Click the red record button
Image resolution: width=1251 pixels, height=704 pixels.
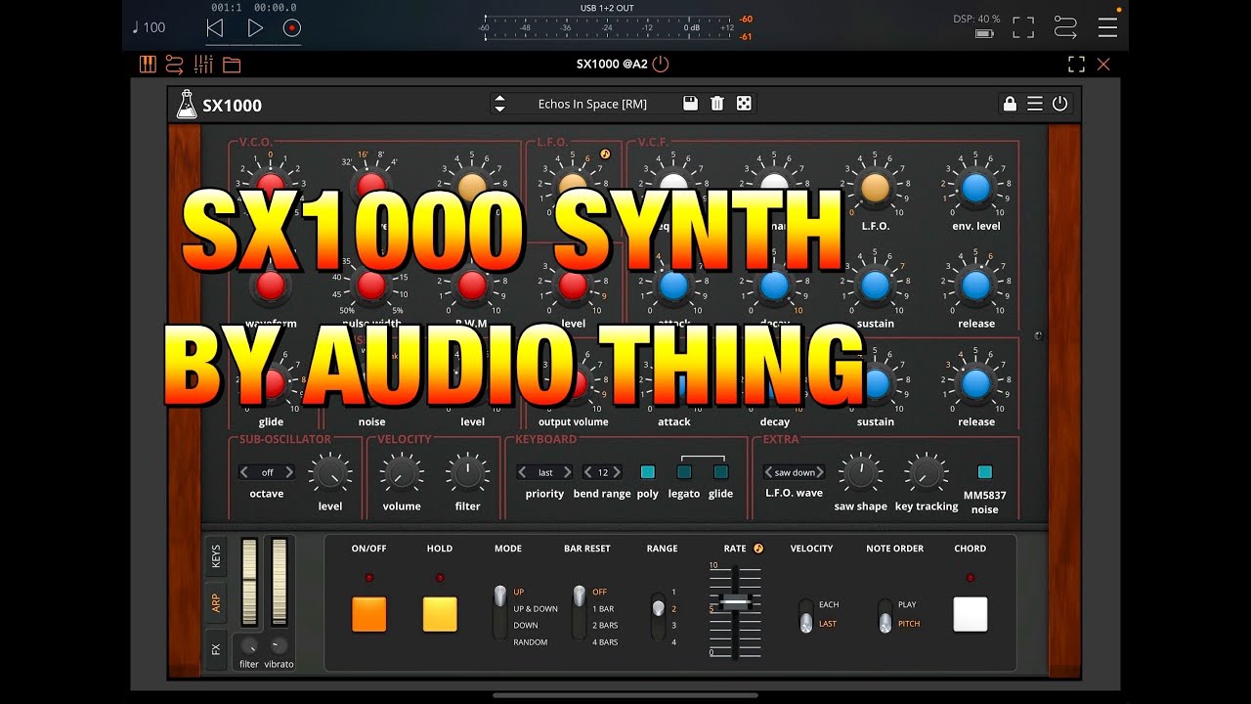click(x=291, y=28)
